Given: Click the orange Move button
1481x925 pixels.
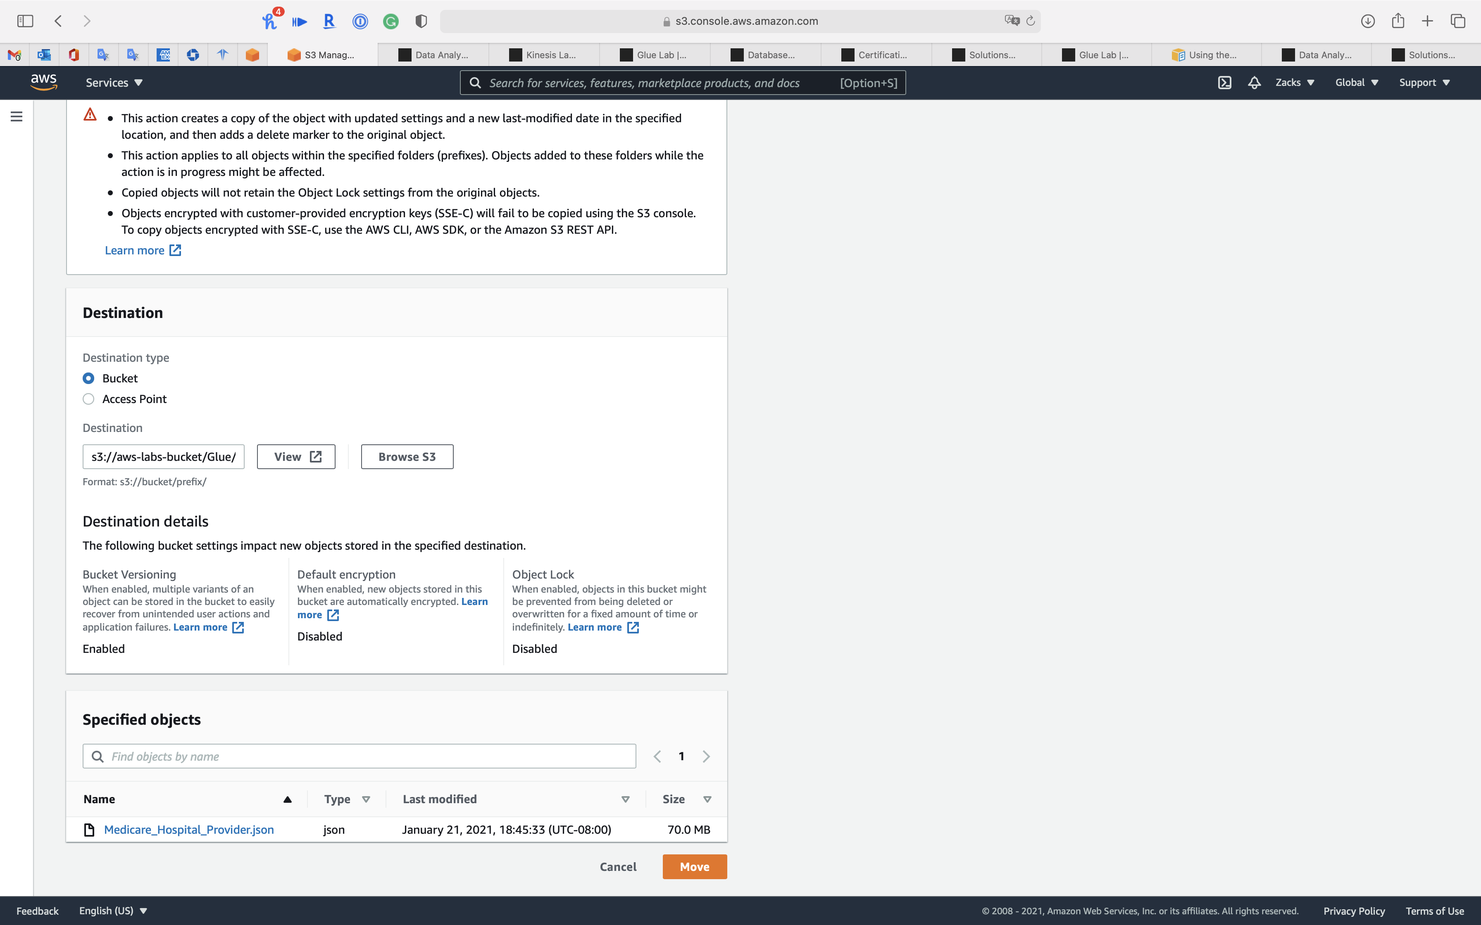Looking at the screenshot, I should click(694, 866).
